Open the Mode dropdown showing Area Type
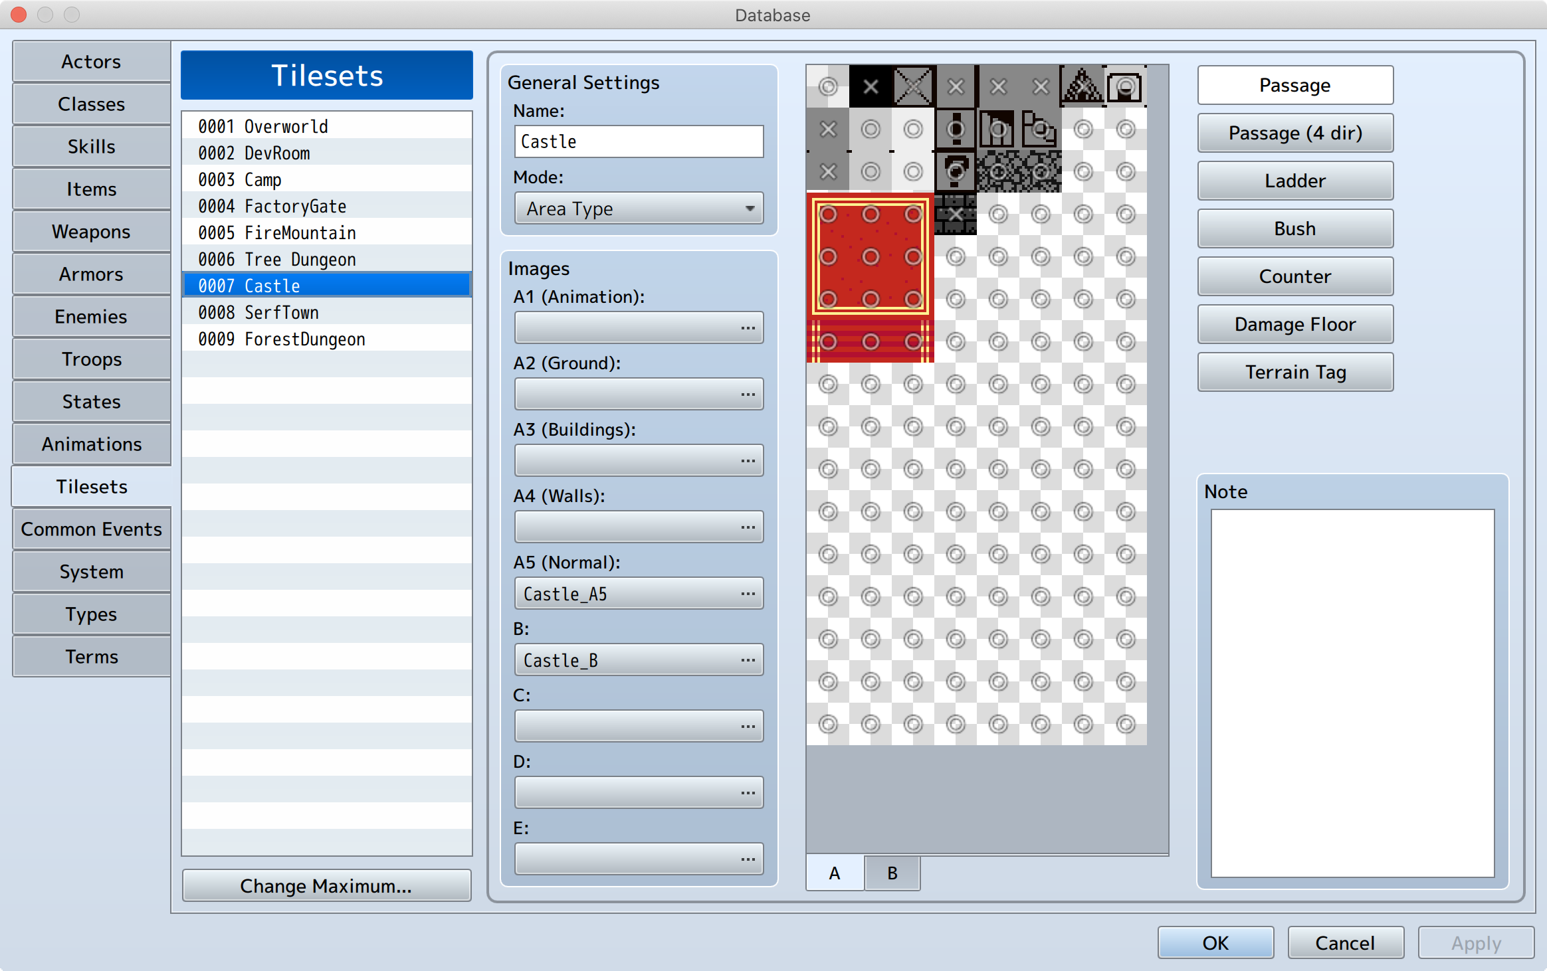Viewport: 1547px width, 971px height. tap(638, 208)
